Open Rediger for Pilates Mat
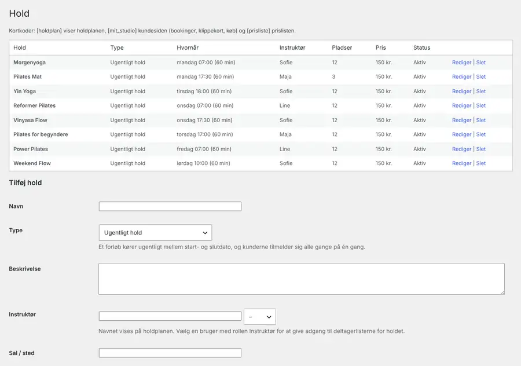 coord(461,76)
